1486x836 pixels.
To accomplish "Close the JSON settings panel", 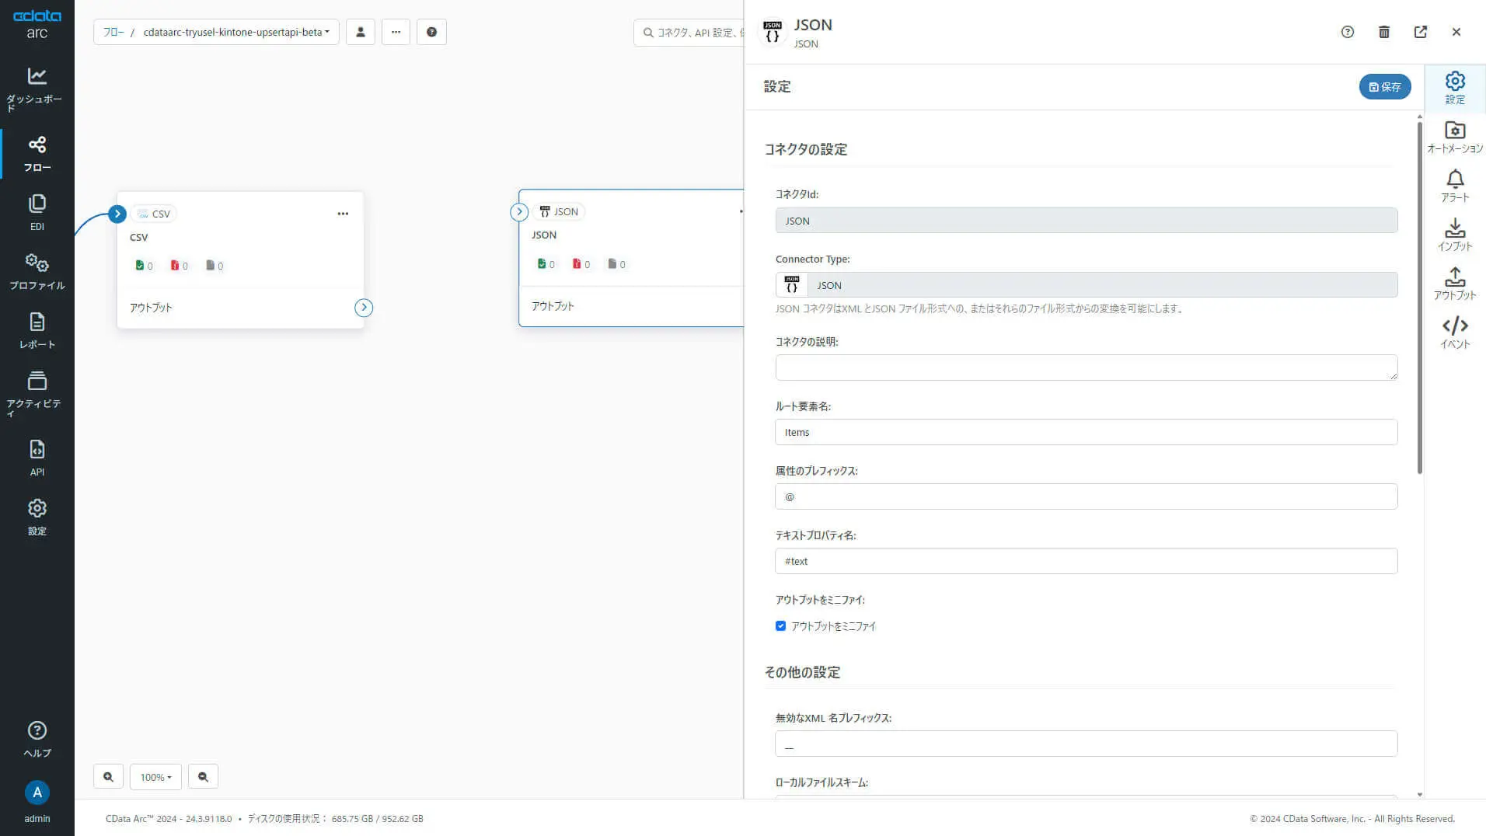I will tap(1456, 32).
